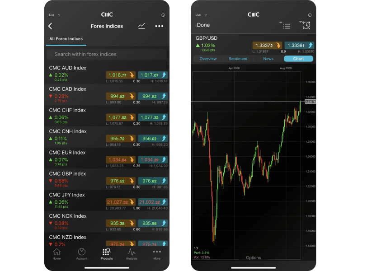The height and width of the screenshot is (271, 367).
Task: Set a price alert with alarm icon
Action: coord(306,25)
